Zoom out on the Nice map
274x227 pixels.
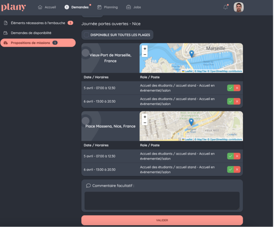(145, 122)
